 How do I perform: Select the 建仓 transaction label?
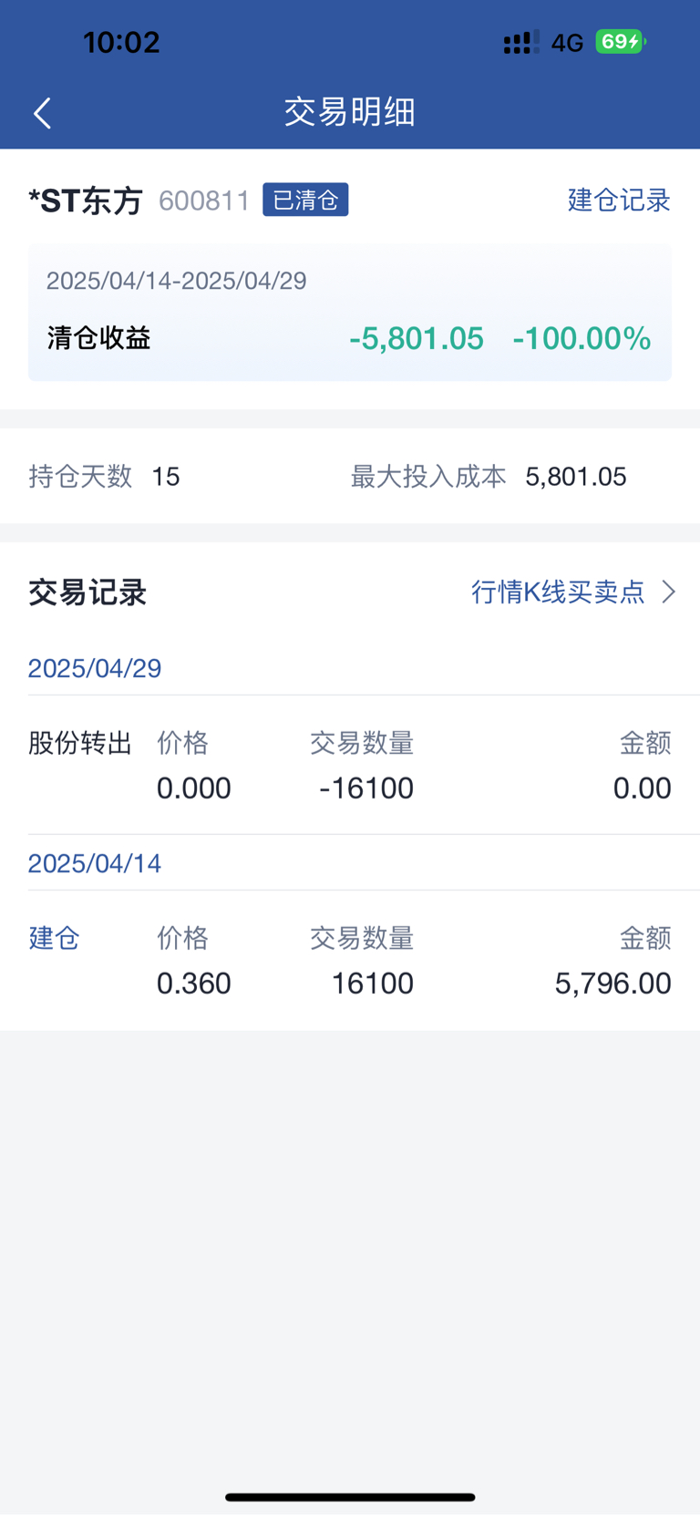[x=55, y=938]
